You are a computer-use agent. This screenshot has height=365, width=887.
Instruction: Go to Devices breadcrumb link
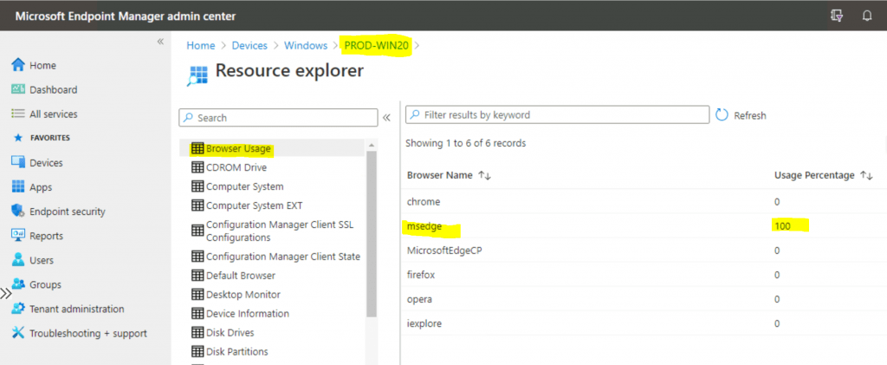[249, 45]
